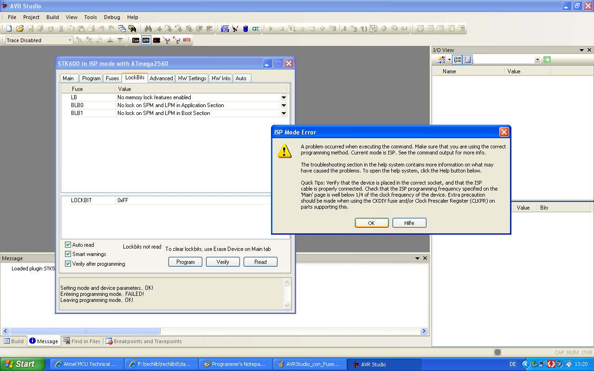Click the right-arrow Show Next Statement icon

pyautogui.click(x=323, y=28)
